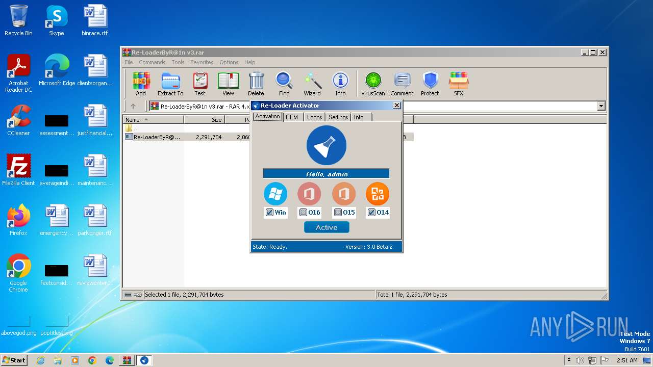The height and width of the screenshot is (367, 653).
Task: Click the volume speaker tray icon
Action: [x=580, y=360]
